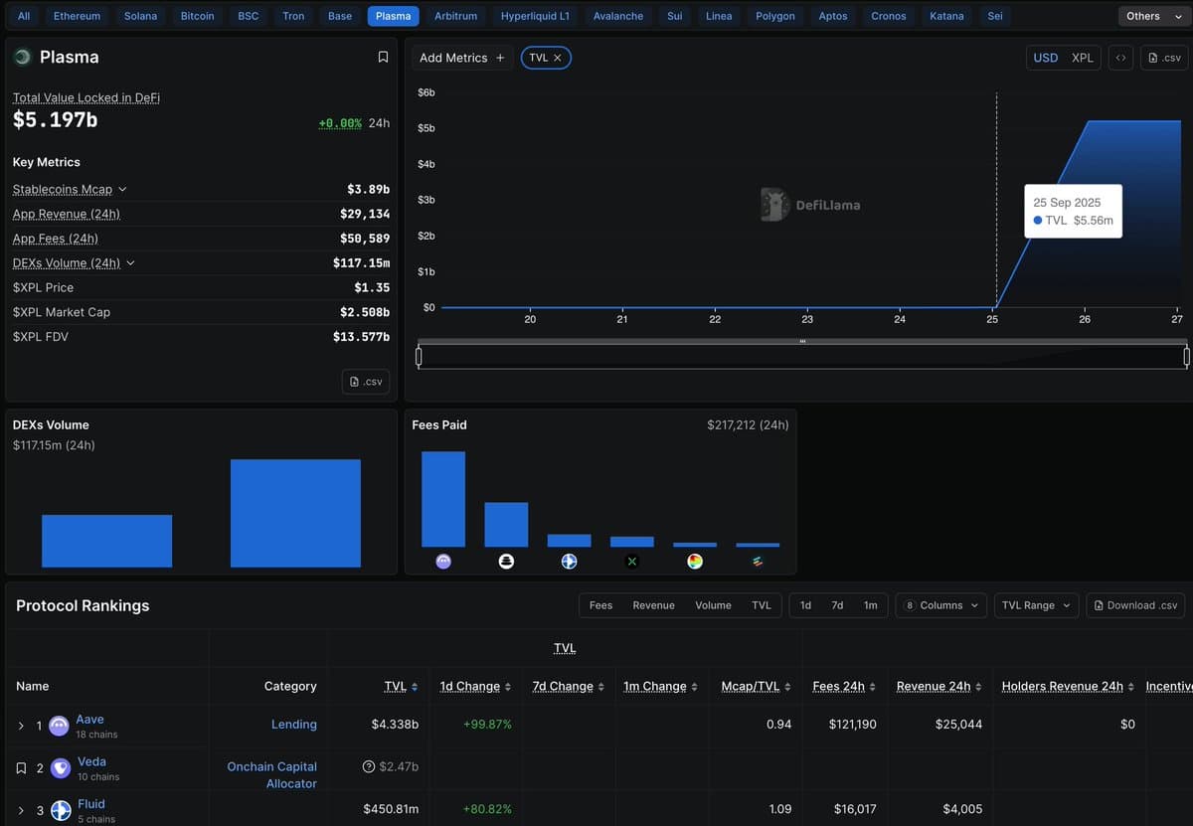
Task: Expand the Aave row with its chevron
Action: (x=23, y=726)
